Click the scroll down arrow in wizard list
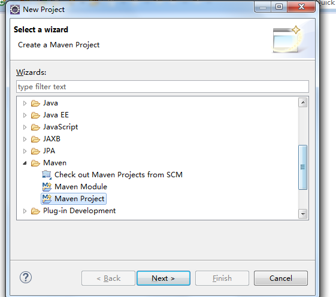This screenshot has width=336, height=297. [303, 214]
